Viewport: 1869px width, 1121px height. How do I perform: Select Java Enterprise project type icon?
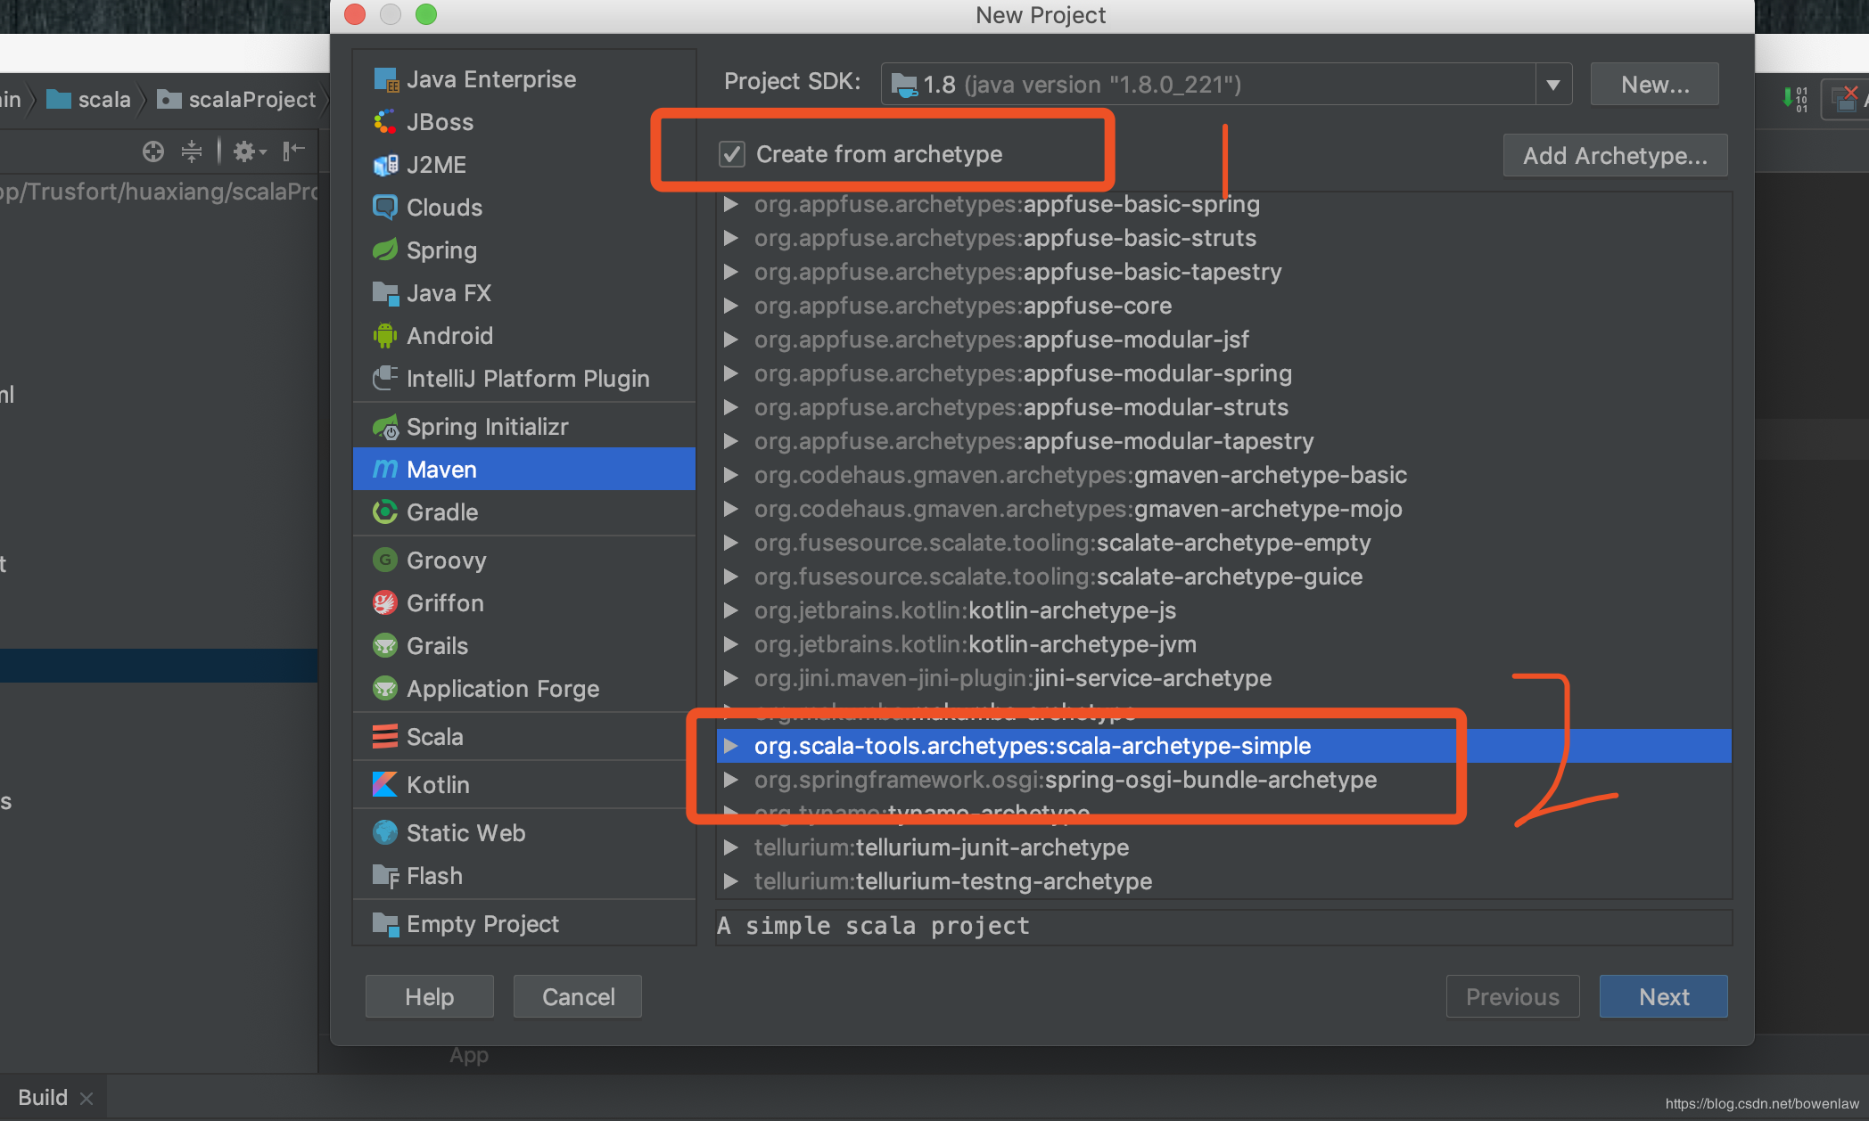[x=385, y=79]
